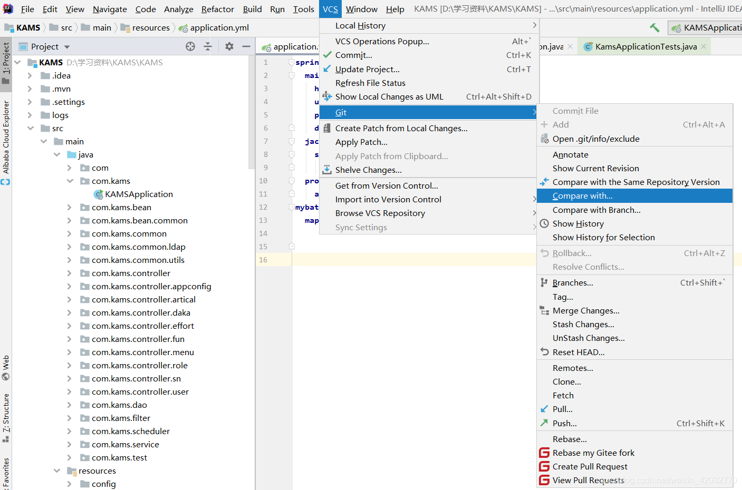Open the Project view dropdown
742x490 pixels.
click(67, 47)
